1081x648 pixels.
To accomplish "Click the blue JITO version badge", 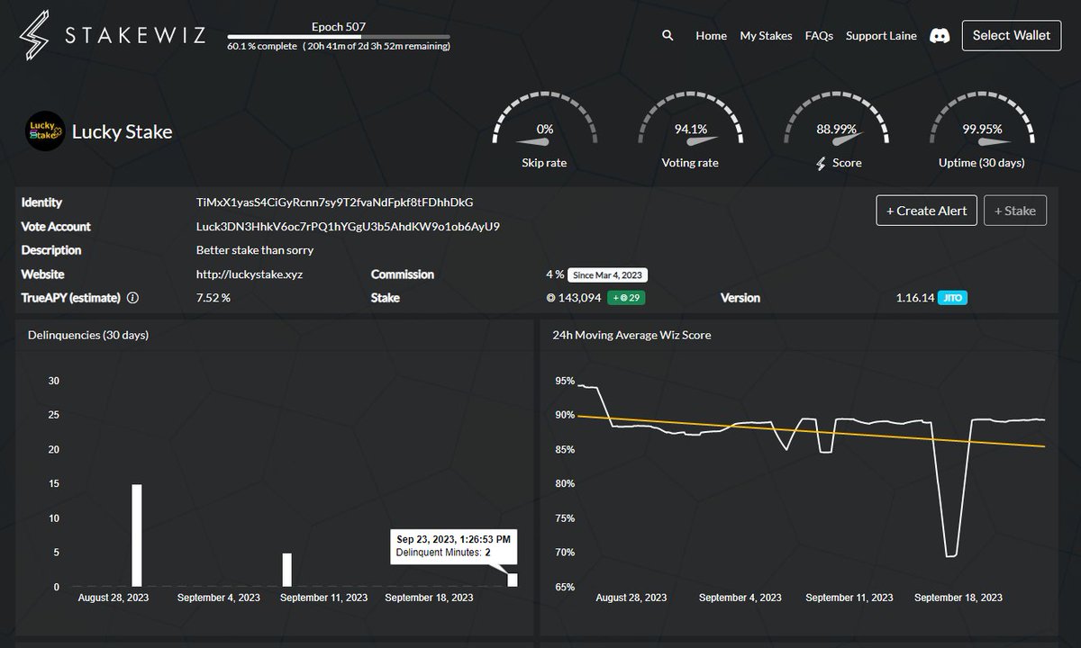I will click(953, 298).
